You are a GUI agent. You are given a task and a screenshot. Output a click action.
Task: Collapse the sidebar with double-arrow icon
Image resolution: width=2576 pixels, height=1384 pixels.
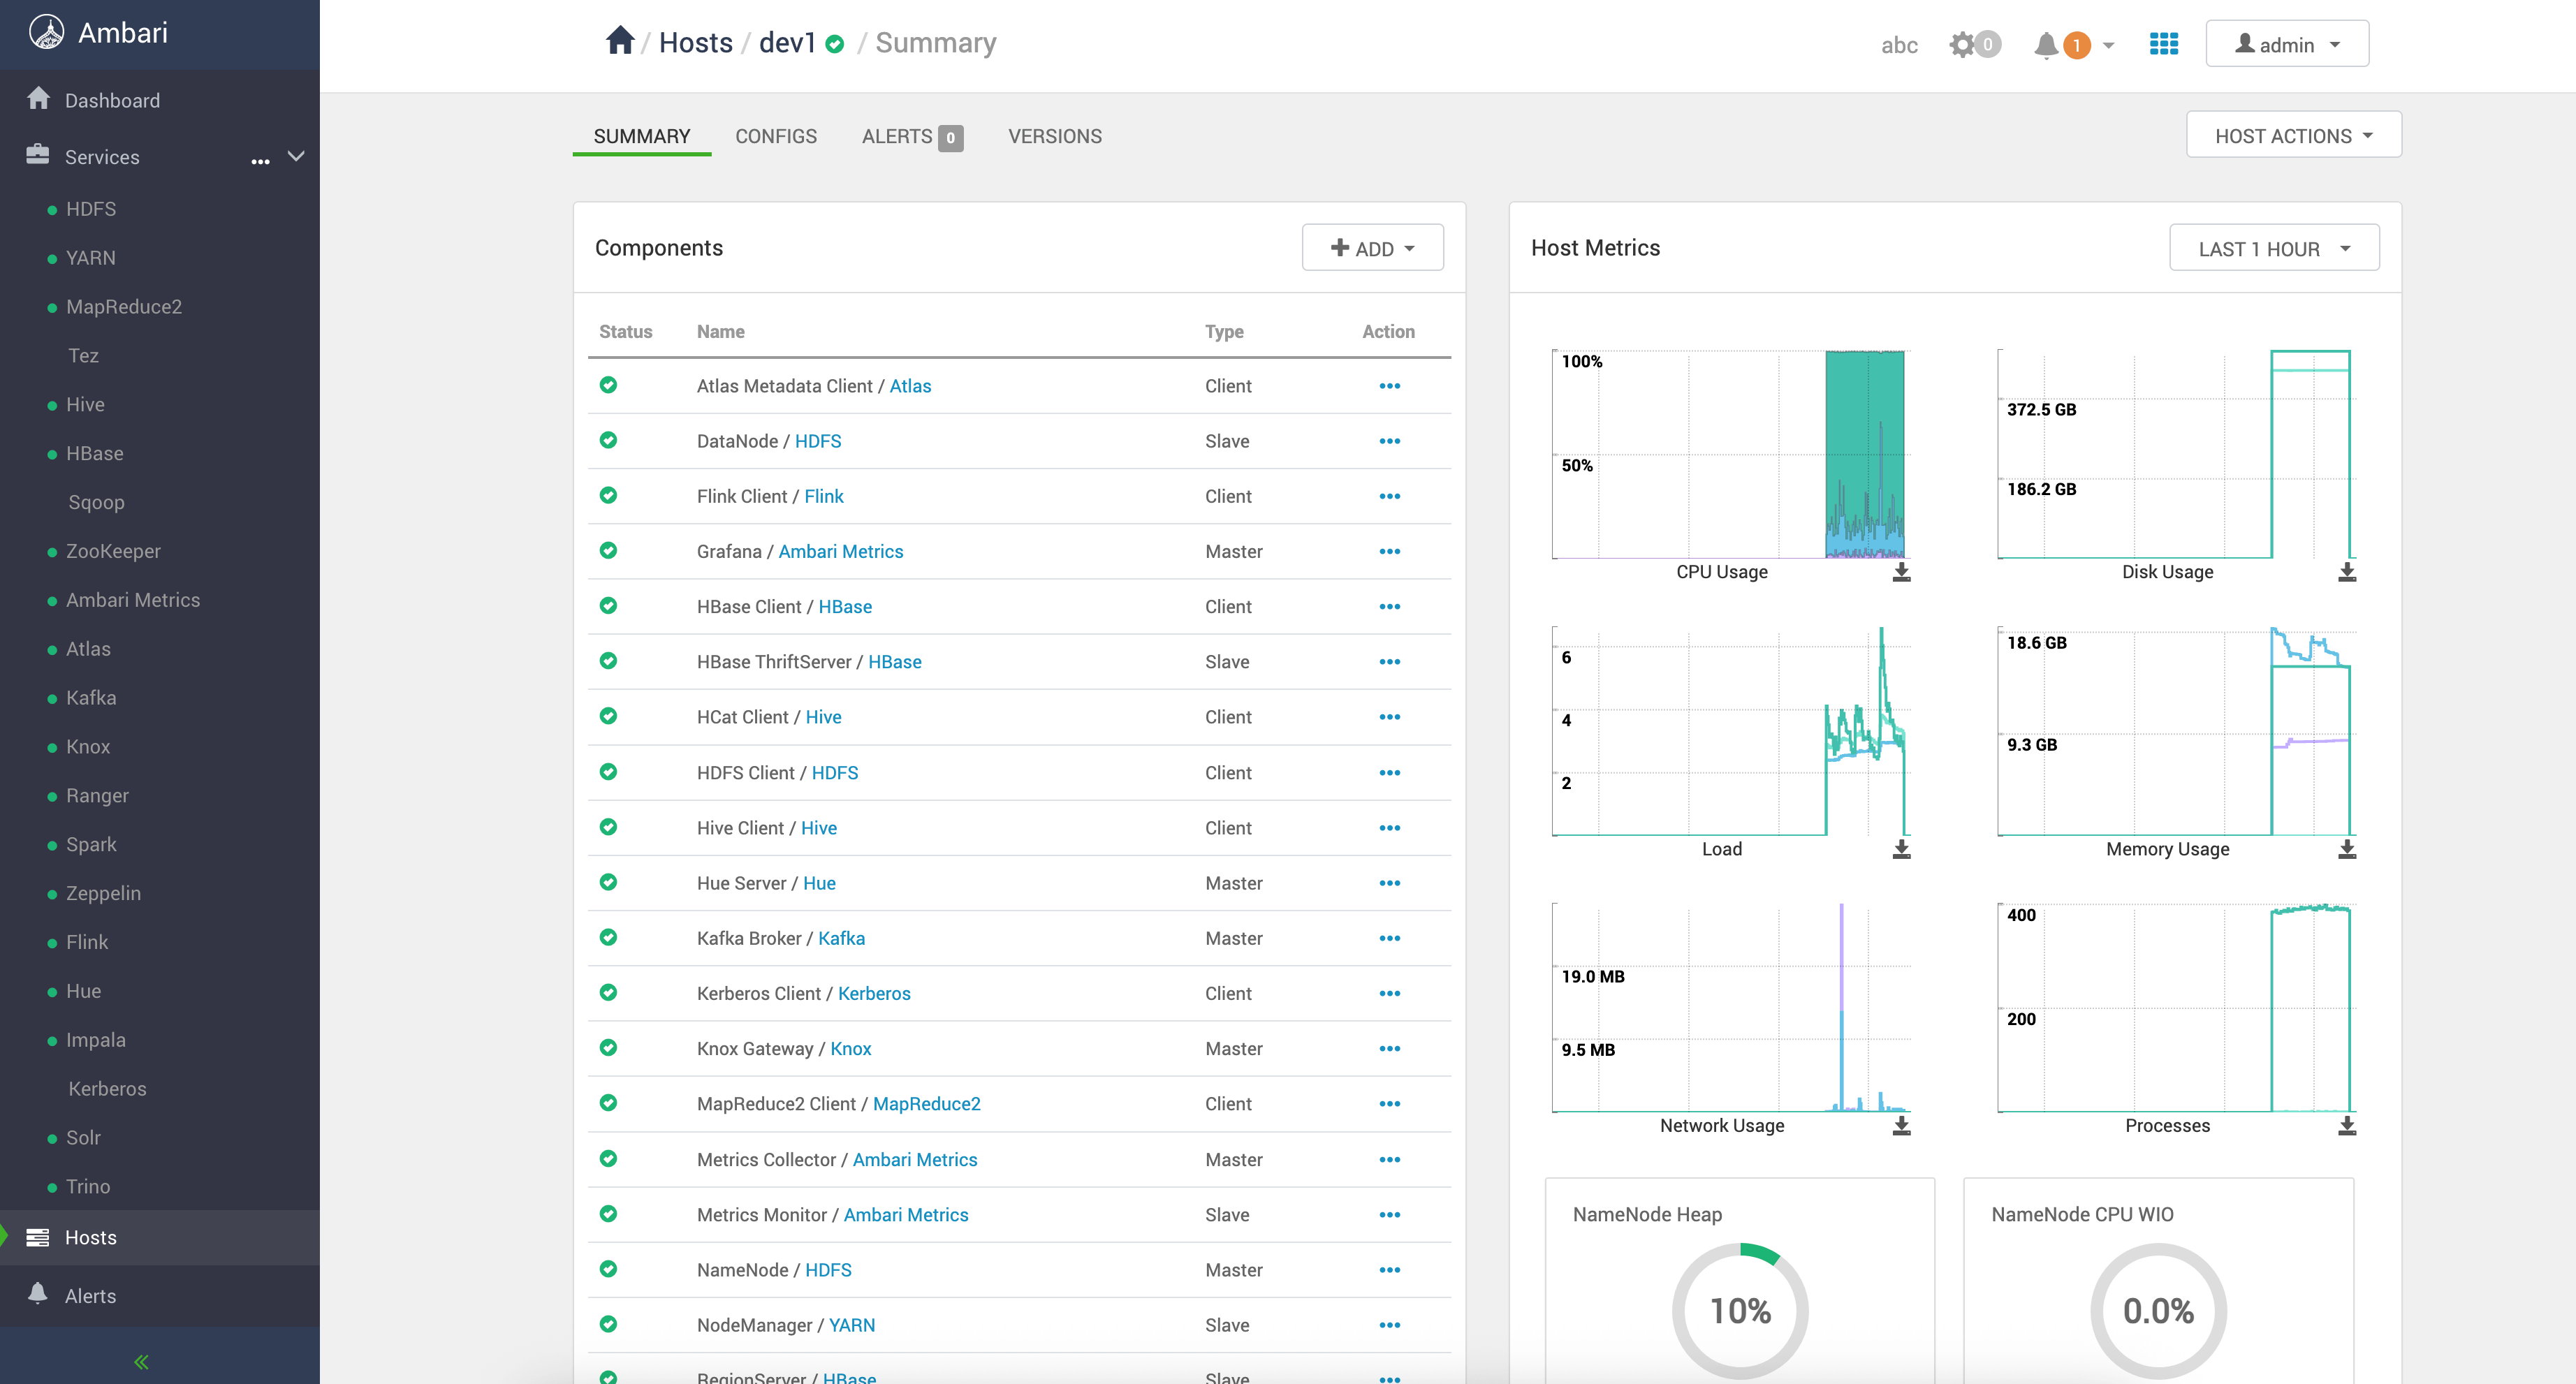coord(141,1361)
